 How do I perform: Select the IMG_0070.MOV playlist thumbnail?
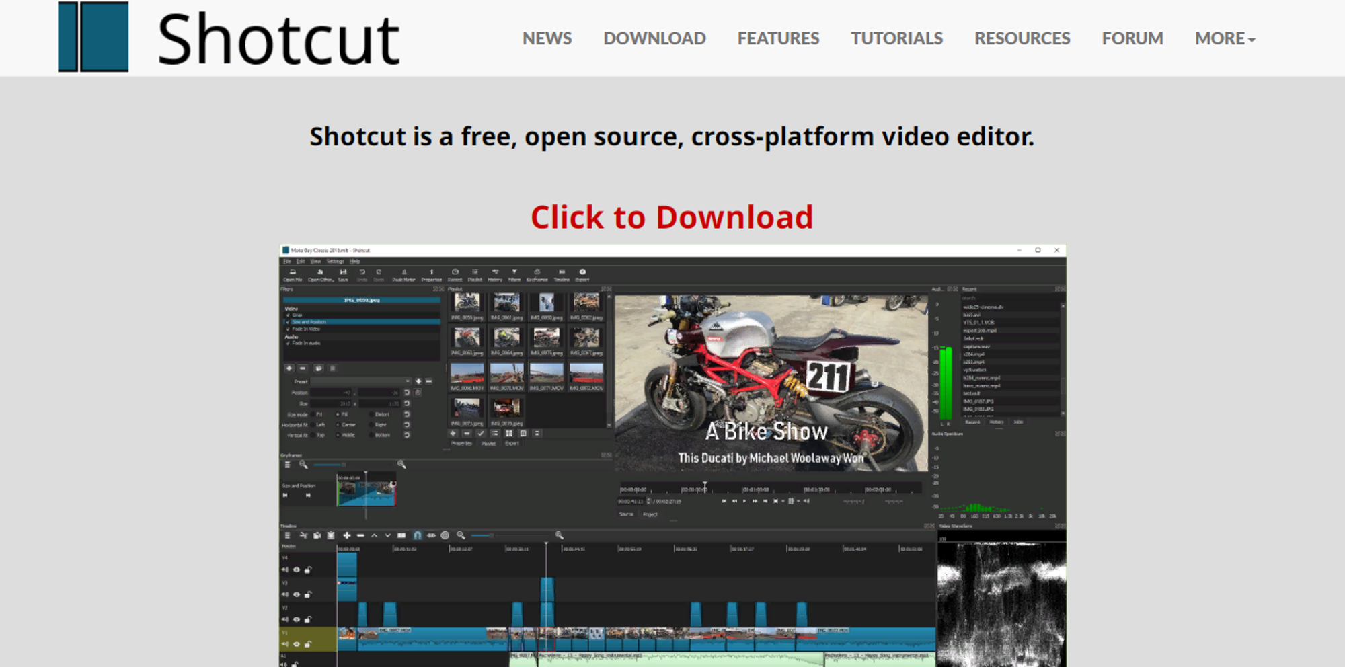coord(507,377)
